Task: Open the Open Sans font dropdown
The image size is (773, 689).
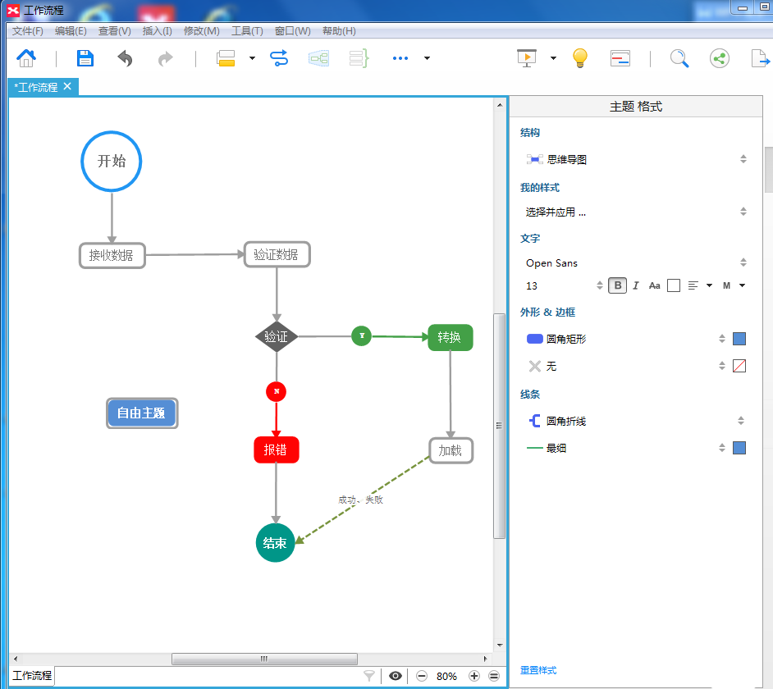Action: (x=636, y=263)
